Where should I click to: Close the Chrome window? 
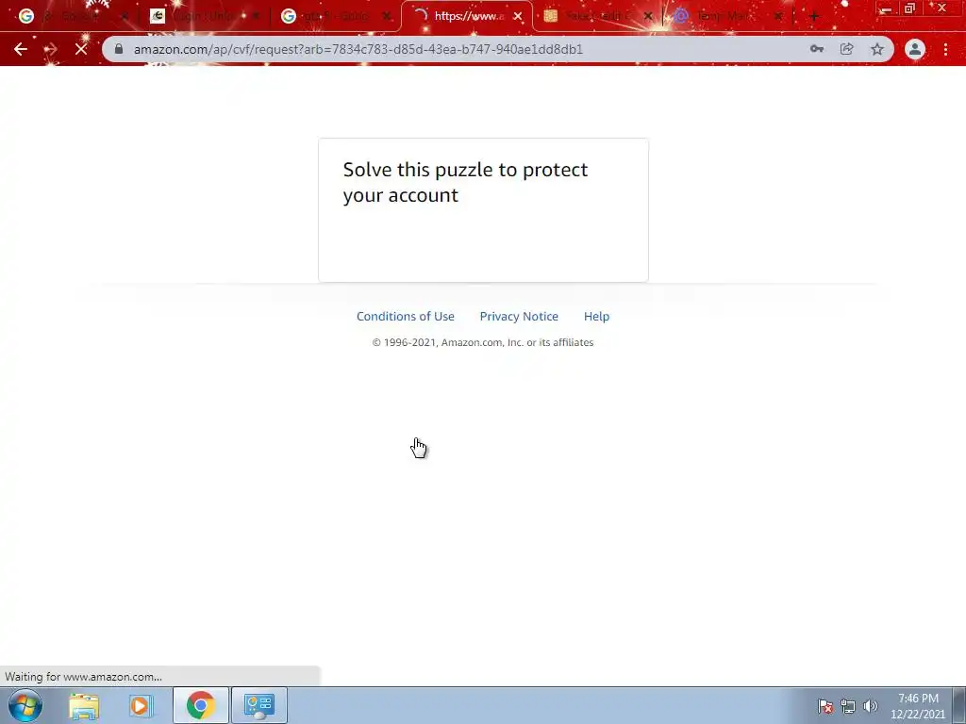tap(942, 8)
